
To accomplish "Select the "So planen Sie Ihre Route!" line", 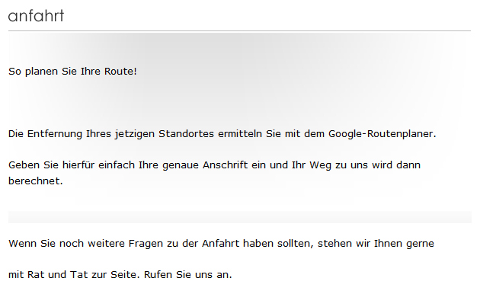I will coord(72,72).
